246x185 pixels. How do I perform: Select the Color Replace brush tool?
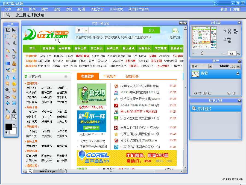(x=8, y=70)
